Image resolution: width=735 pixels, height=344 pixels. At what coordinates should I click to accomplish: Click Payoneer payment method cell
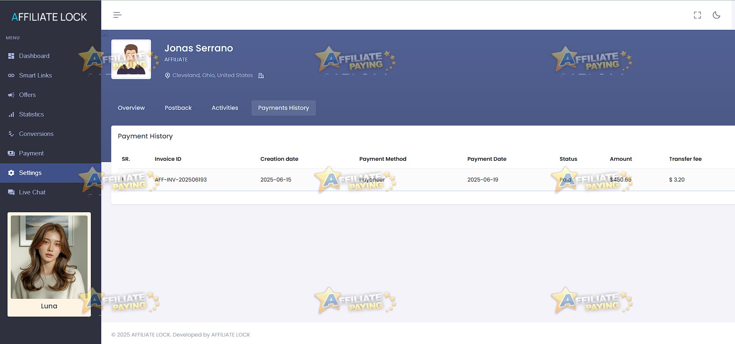point(372,179)
